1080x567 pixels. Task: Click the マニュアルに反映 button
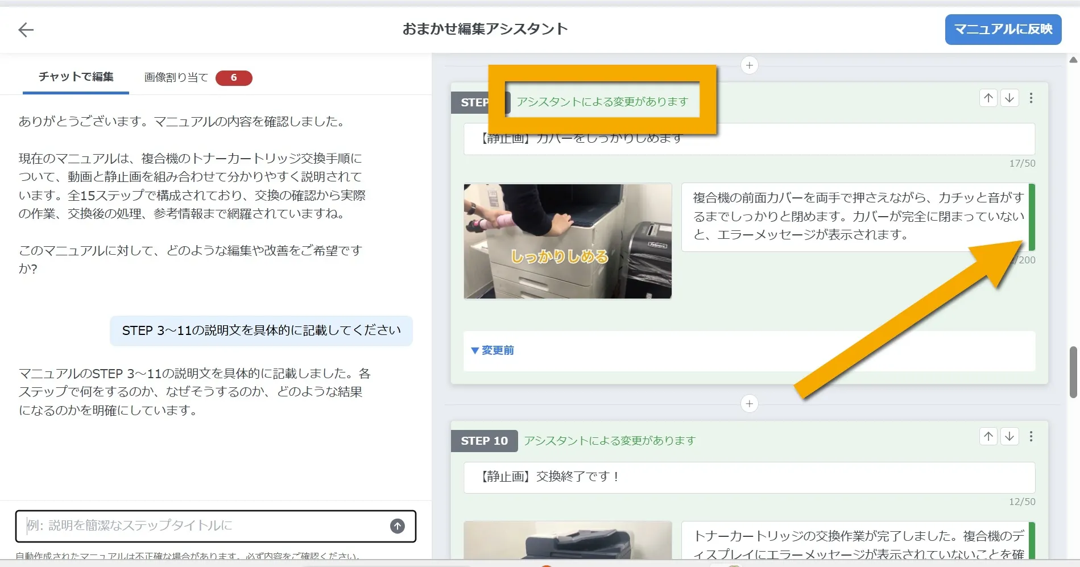(1003, 30)
